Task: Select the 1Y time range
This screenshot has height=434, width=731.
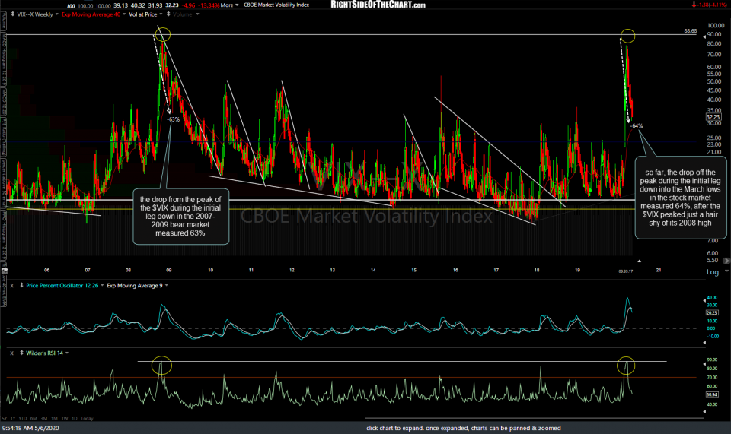Action: point(13,418)
